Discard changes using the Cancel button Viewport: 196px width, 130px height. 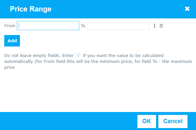173,121
